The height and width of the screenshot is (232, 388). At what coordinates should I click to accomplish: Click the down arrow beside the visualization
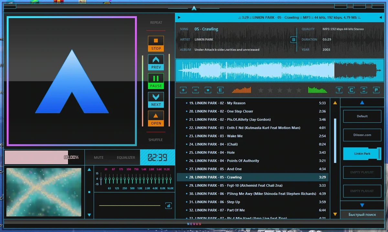click(89, 215)
